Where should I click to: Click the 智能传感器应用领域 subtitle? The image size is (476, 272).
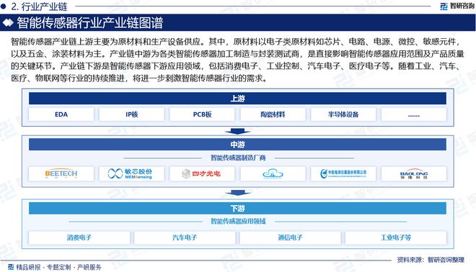click(x=238, y=222)
